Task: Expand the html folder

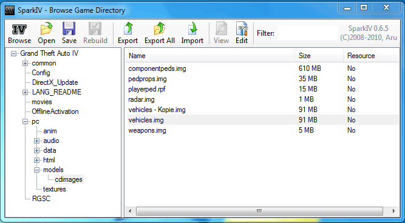Action: (36, 161)
